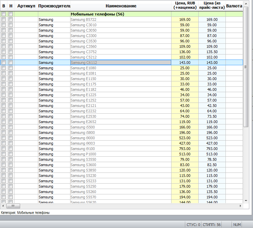Screen dimensions: 253x228
Task: Select the Samsung C3050 name cell
Action: click(x=121, y=30)
